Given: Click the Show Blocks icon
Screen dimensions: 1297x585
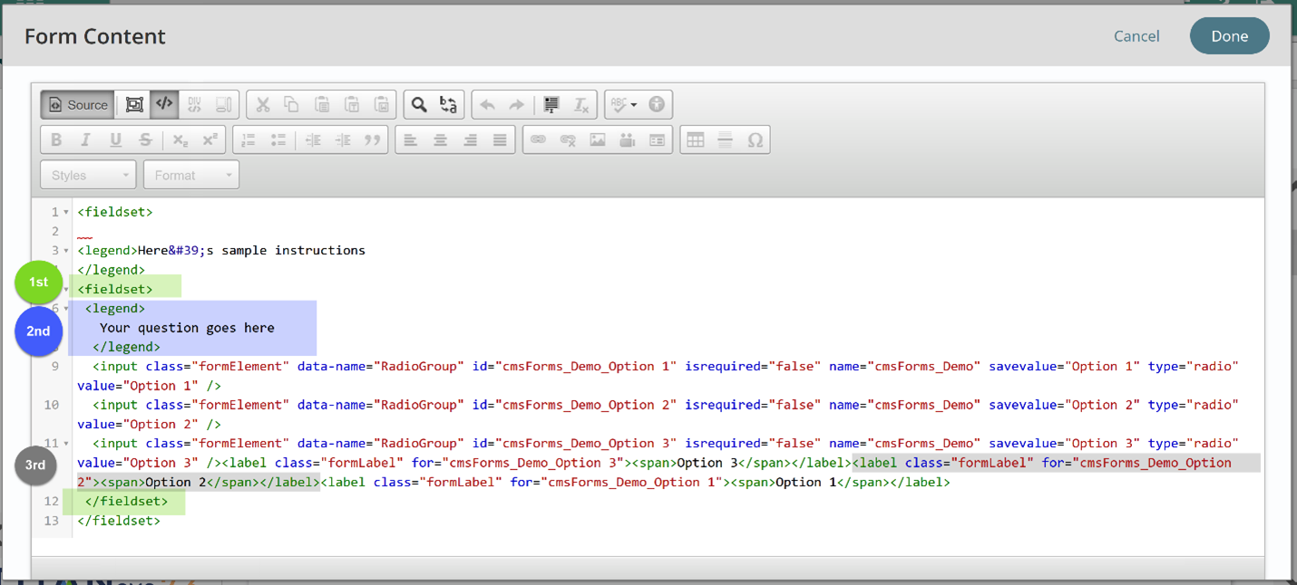Looking at the screenshot, I should tap(223, 105).
